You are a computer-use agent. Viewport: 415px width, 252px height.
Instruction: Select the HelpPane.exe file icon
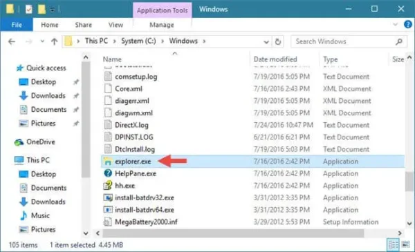(x=108, y=173)
